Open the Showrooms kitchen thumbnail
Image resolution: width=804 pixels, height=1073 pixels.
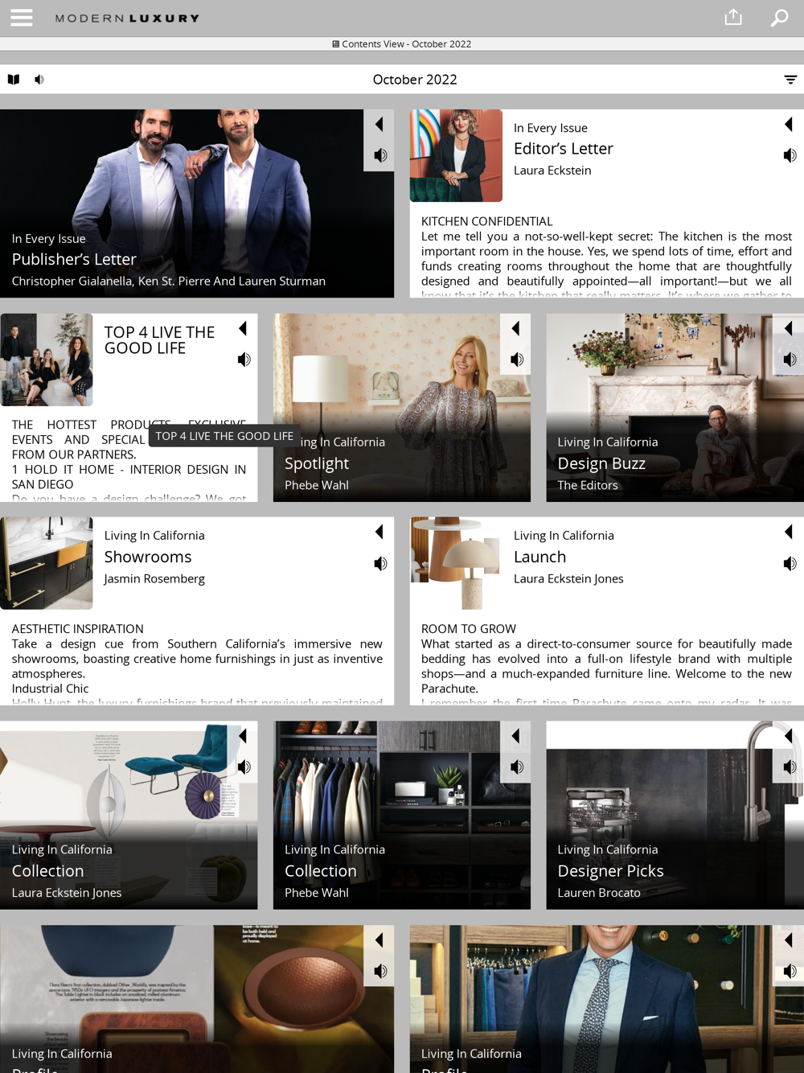point(47,563)
